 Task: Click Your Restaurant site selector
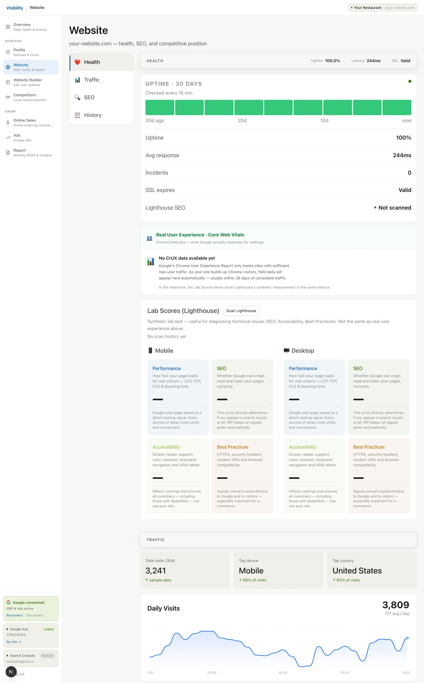pos(383,8)
